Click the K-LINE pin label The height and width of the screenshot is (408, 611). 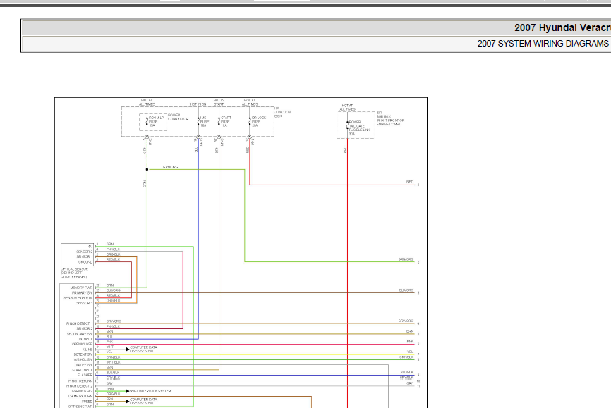(x=87, y=350)
